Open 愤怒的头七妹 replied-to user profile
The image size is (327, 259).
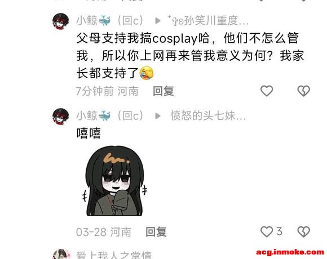pyautogui.click(x=208, y=116)
